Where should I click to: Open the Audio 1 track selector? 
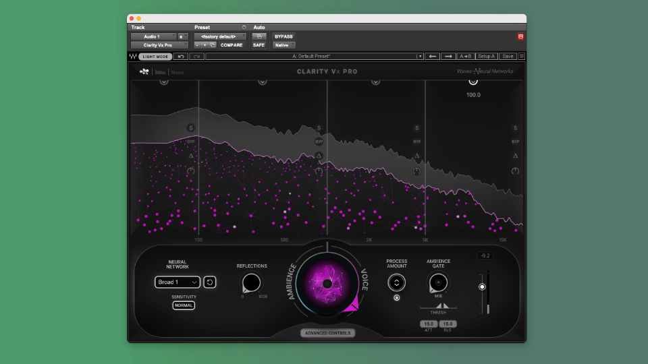153,36
